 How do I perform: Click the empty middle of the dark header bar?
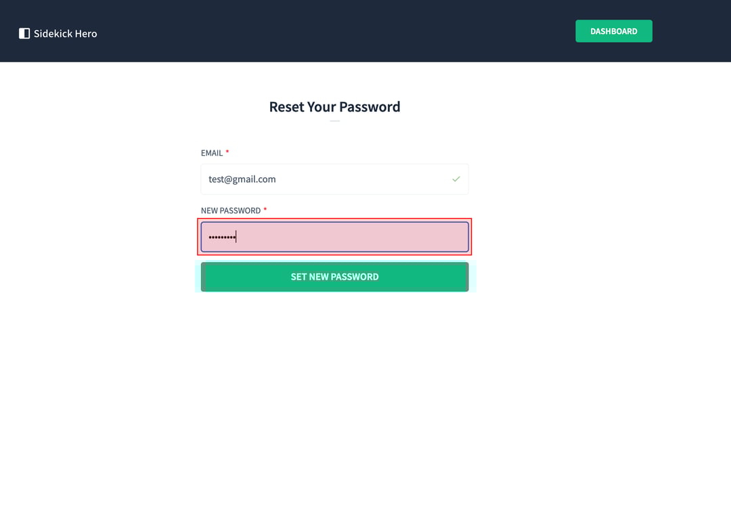click(338, 31)
